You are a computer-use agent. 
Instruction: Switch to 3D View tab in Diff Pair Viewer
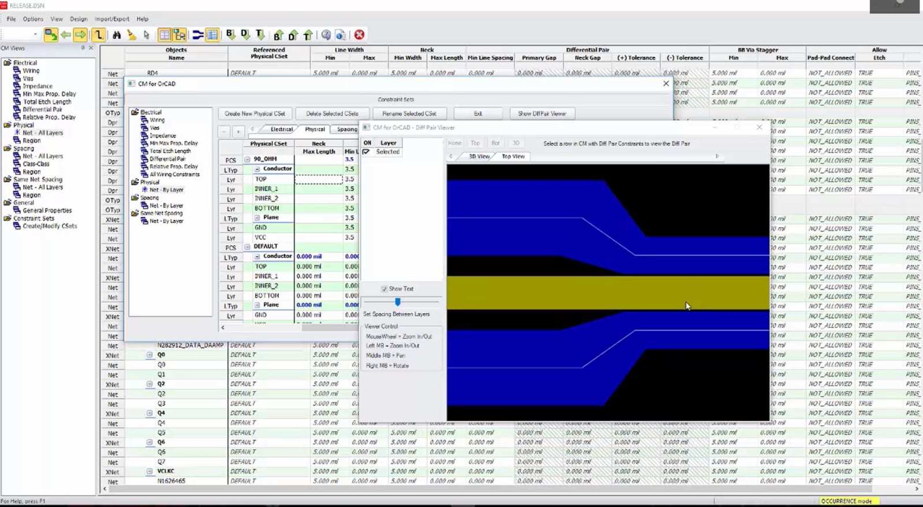pos(479,156)
